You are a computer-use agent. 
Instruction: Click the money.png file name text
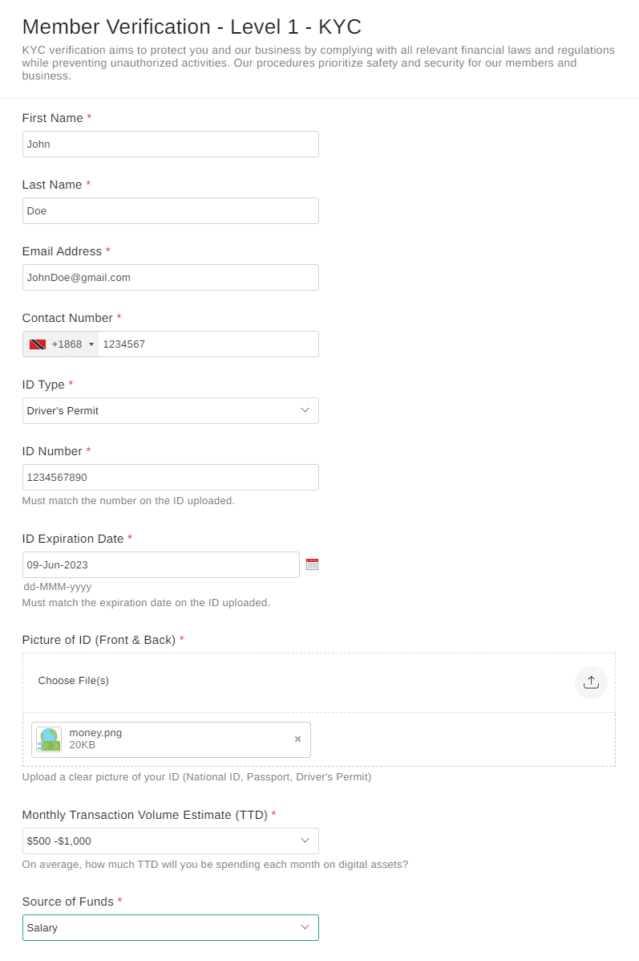95,733
